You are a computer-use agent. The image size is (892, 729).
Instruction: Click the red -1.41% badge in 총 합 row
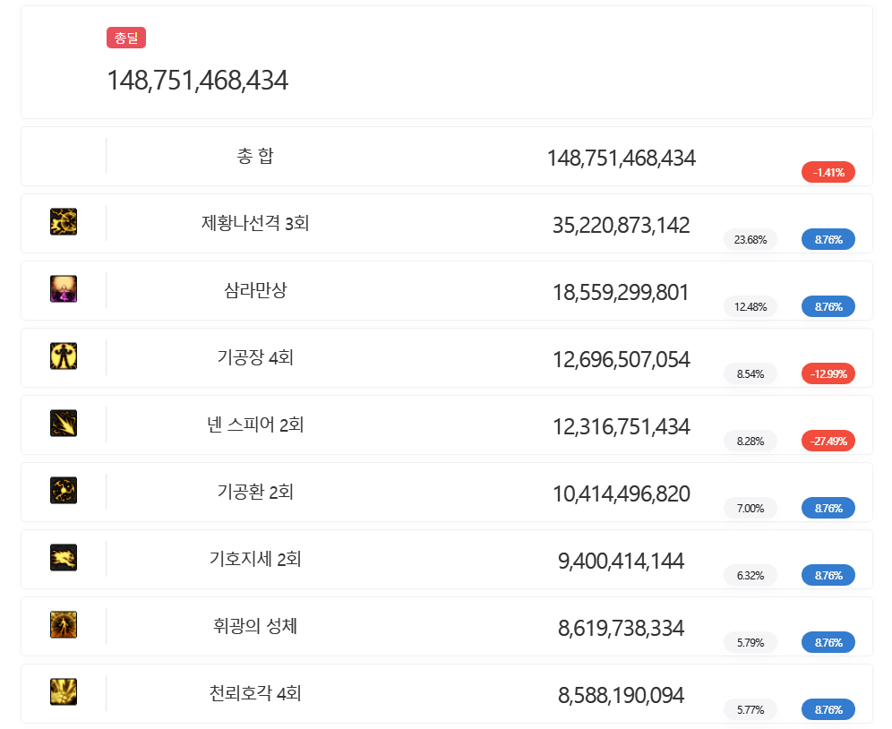tap(828, 172)
